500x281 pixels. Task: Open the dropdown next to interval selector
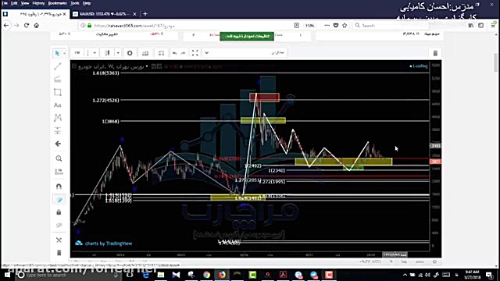(95, 53)
